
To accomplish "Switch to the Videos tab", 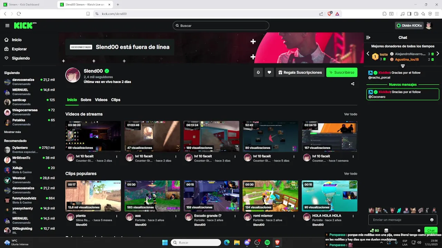I will tap(101, 100).
